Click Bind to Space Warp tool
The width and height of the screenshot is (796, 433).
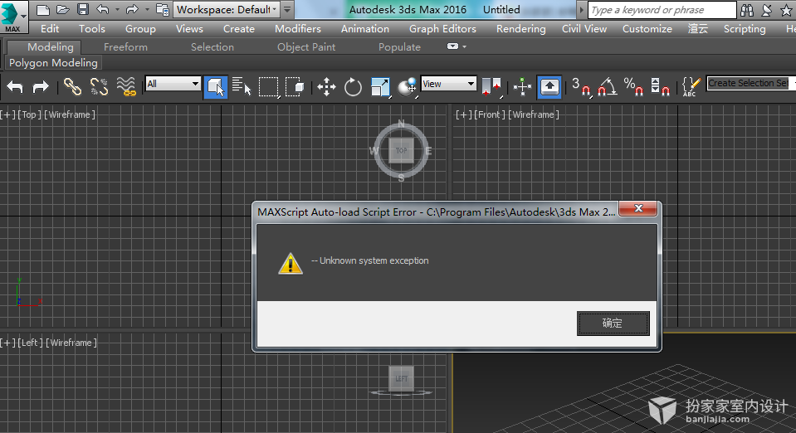coord(126,87)
